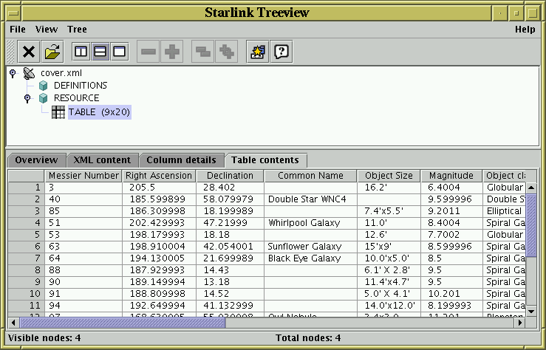This screenshot has width=546, height=350.
Task: Toggle stacked top-bottom split layout button
Action: tap(100, 52)
